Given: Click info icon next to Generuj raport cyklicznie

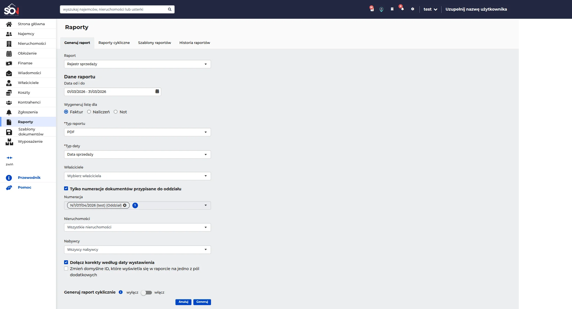Looking at the screenshot, I should 121,292.
